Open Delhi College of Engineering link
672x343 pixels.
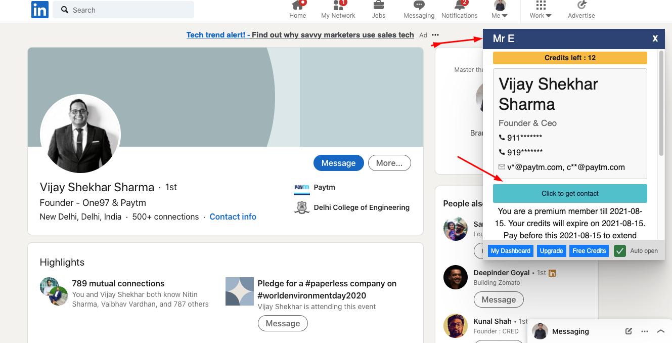click(362, 207)
